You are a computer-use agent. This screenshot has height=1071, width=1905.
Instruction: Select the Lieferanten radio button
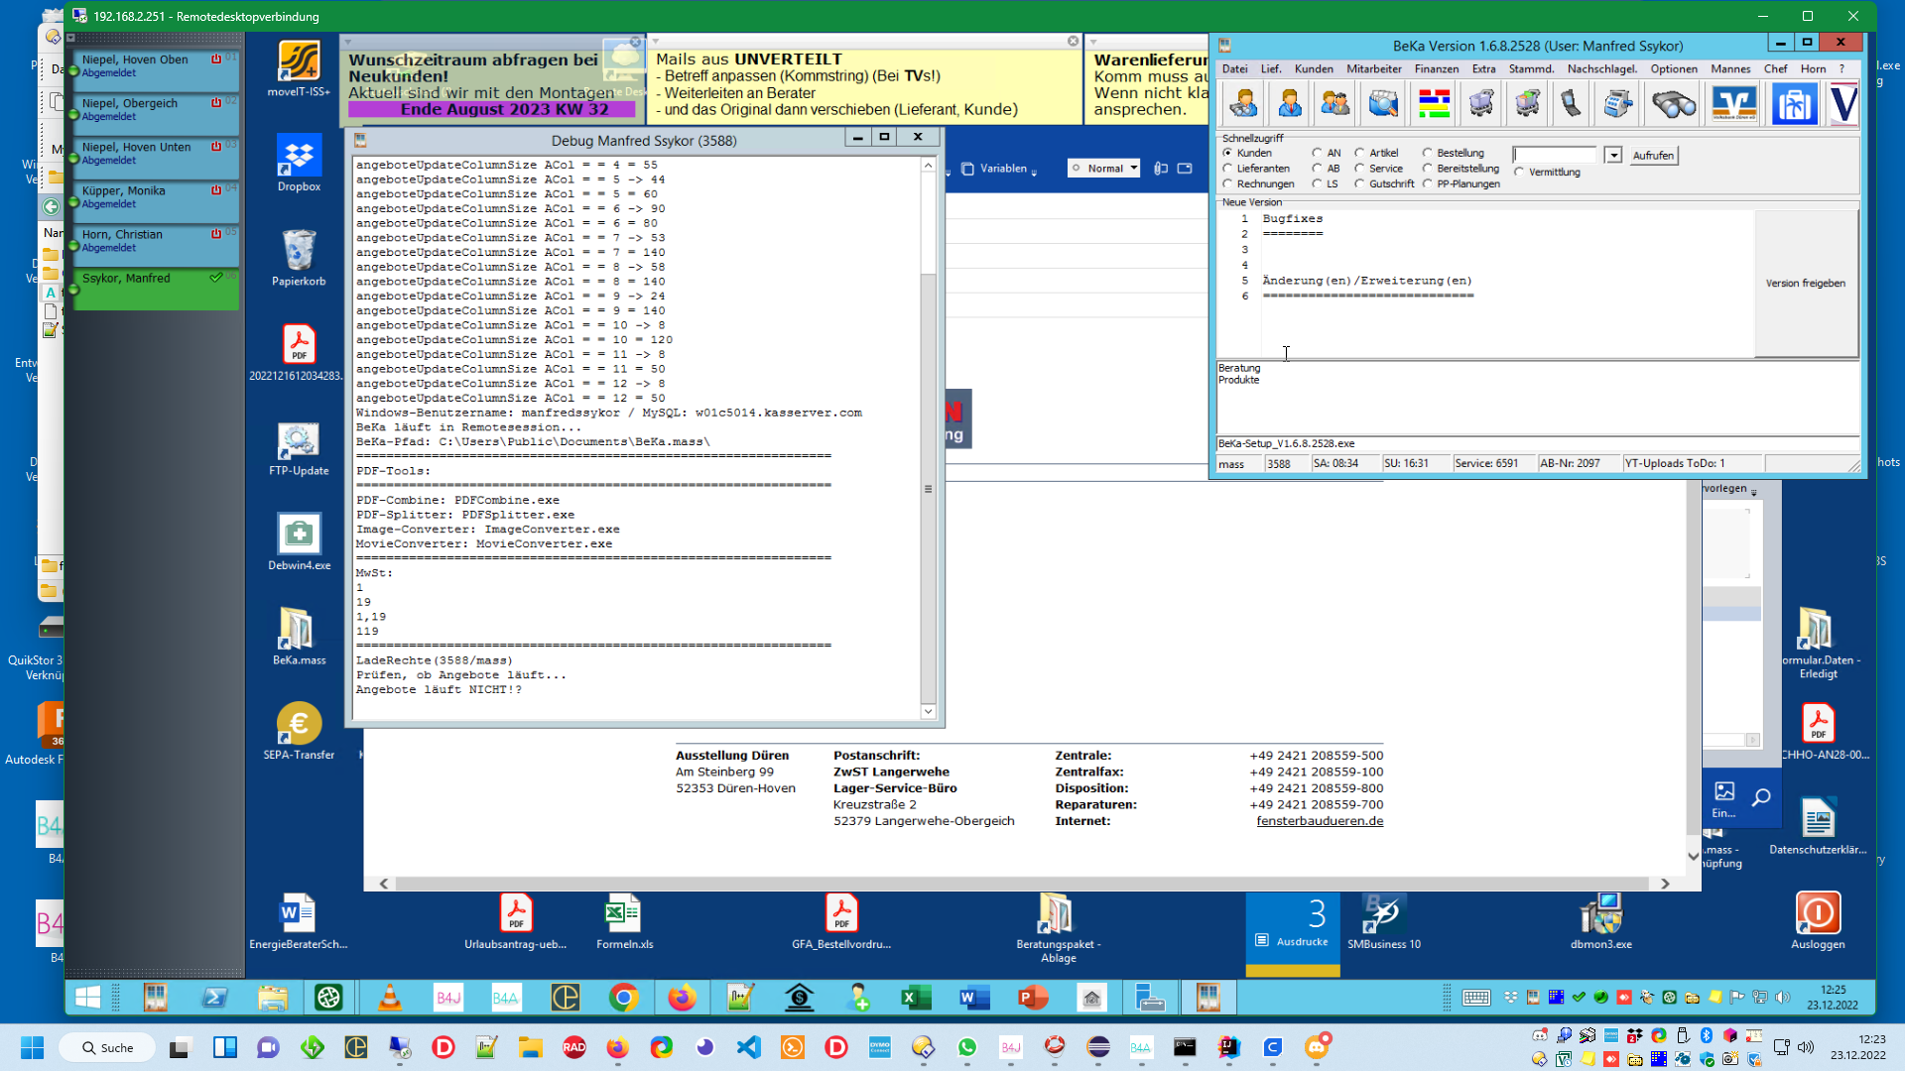(x=1228, y=169)
